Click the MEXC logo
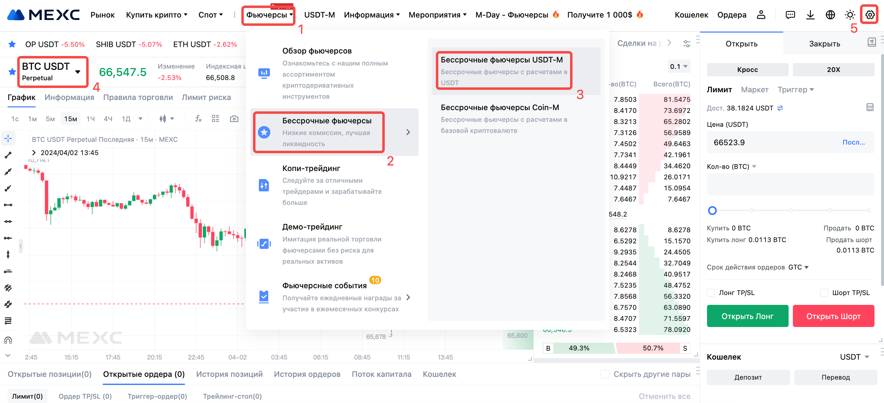The height and width of the screenshot is (403, 884). coord(44,15)
